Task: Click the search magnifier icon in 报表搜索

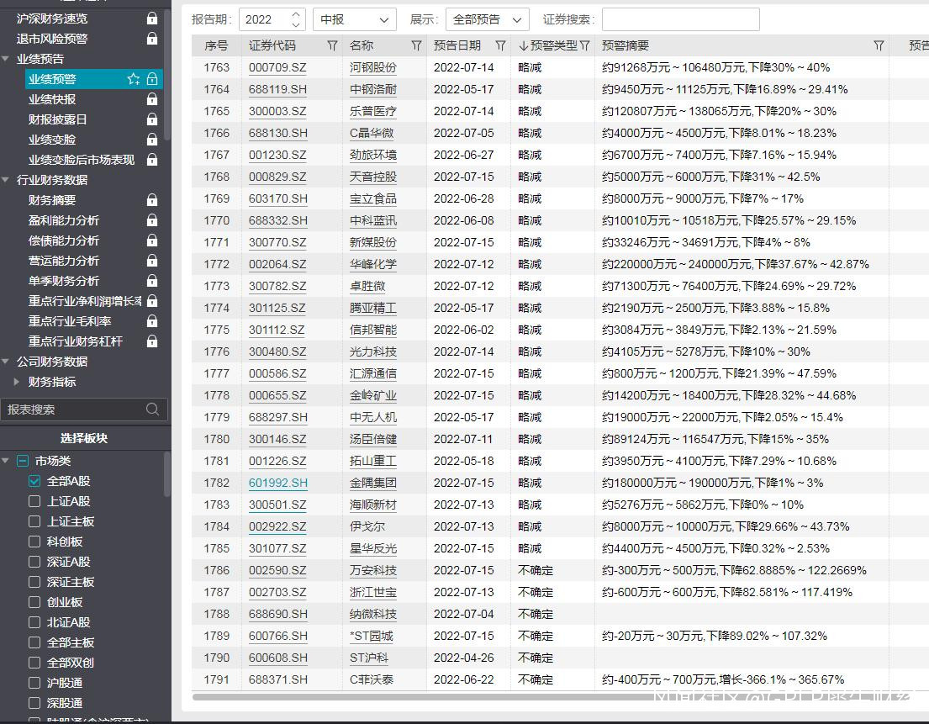Action: point(152,410)
